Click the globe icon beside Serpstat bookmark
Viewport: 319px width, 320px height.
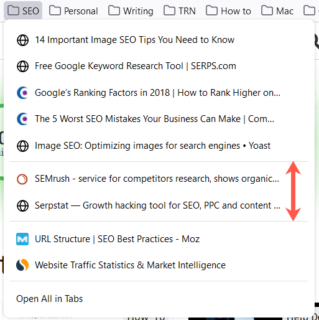tap(22, 205)
